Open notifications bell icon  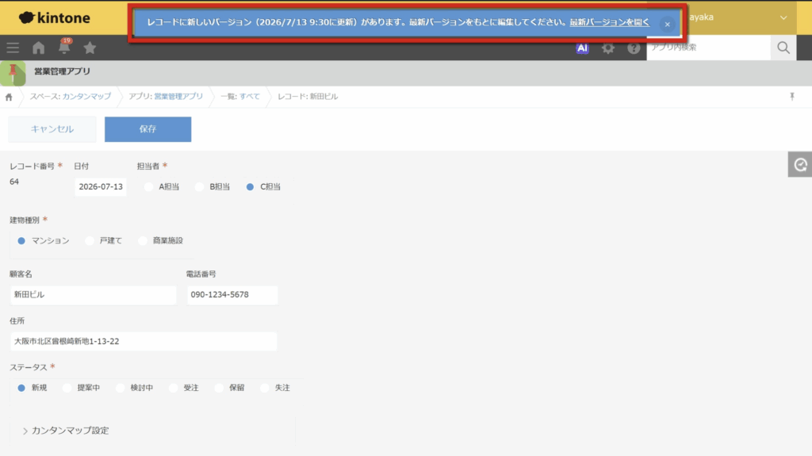pyautogui.click(x=64, y=47)
